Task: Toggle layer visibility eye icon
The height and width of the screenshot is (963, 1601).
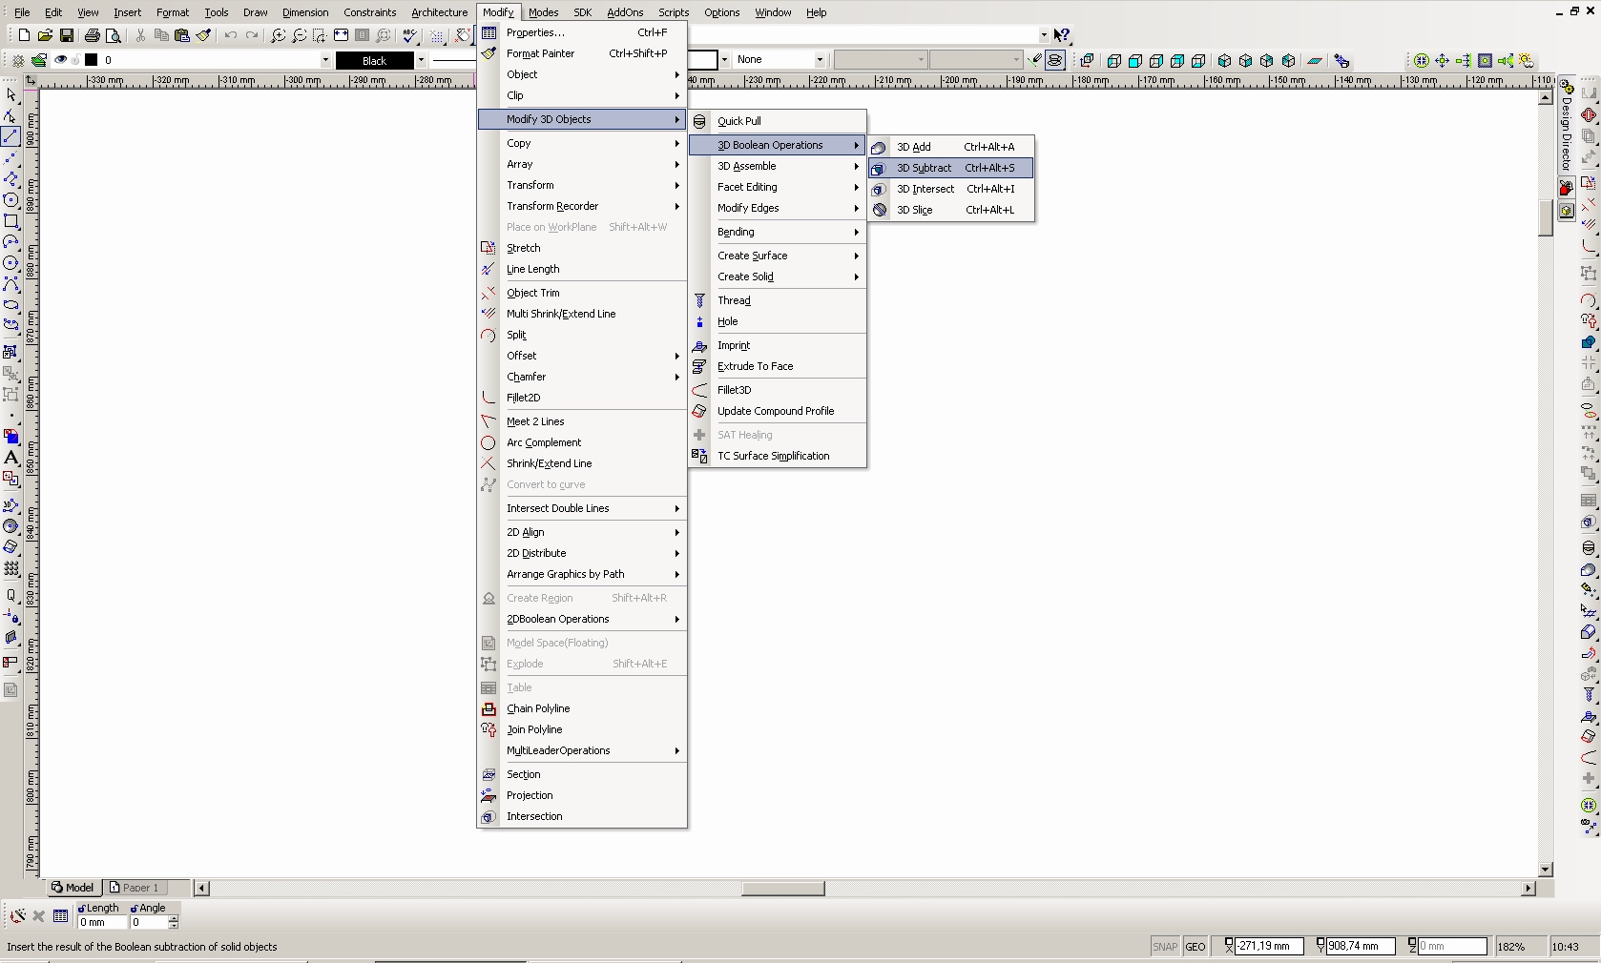Action: pyautogui.click(x=60, y=60)
